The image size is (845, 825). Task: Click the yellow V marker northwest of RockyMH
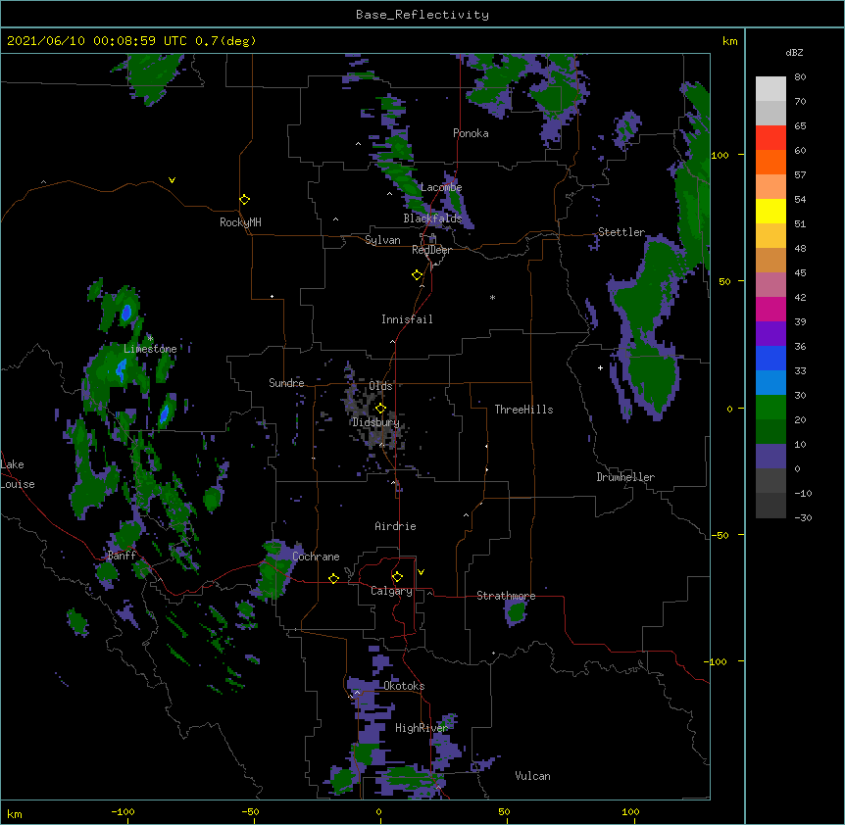[172, 180]
